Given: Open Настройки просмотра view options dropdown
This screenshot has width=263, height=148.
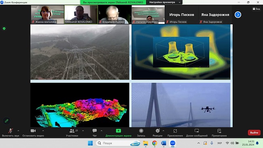Looking at the screenshot, I should pyautogui.click(x=164, y=2).
